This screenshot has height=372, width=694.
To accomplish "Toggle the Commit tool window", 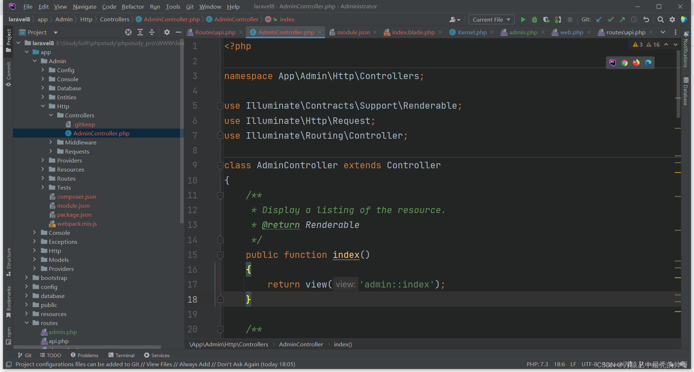I will point(9,74).
